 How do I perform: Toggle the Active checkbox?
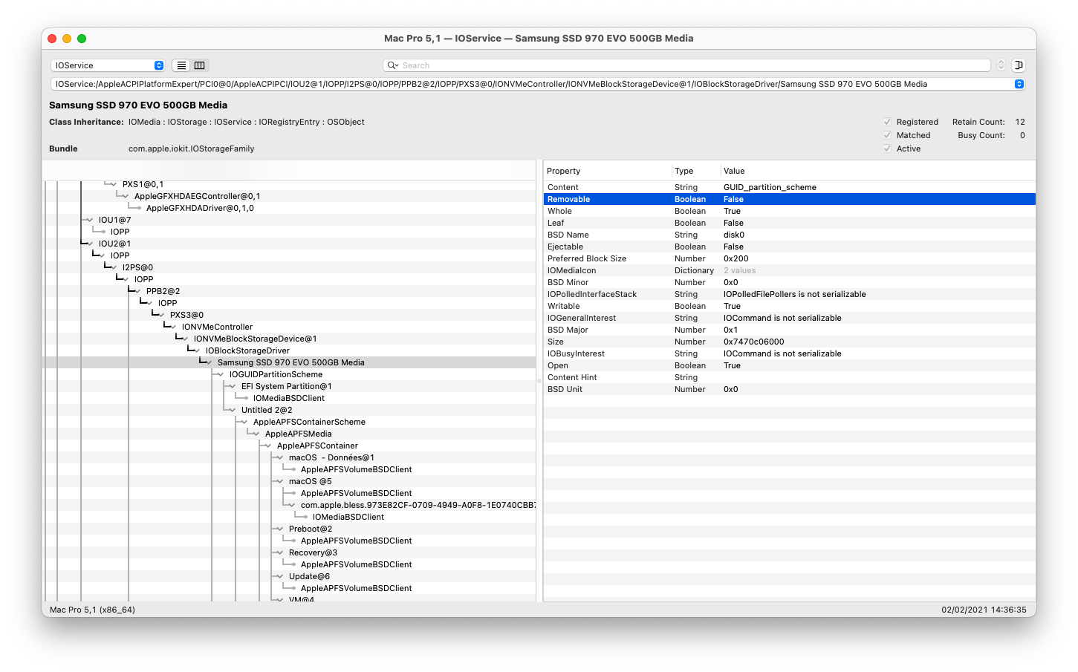coord(887,149)
